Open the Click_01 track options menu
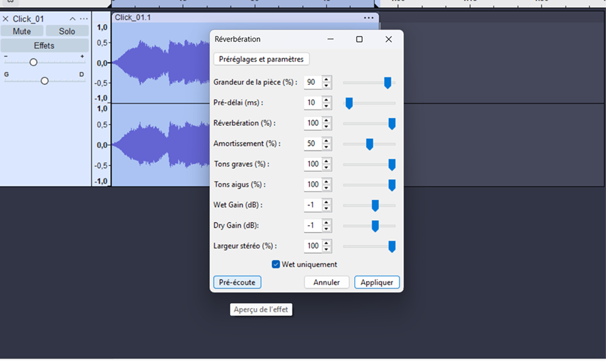The image size is (606, 361). (84, 19)
